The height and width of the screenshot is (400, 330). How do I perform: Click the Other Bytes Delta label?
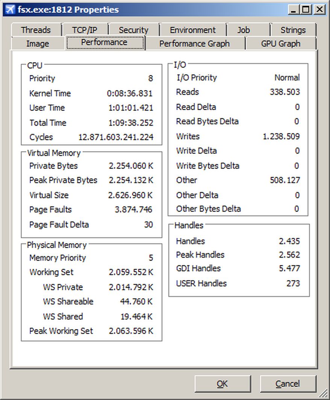(x=209, y=209)
